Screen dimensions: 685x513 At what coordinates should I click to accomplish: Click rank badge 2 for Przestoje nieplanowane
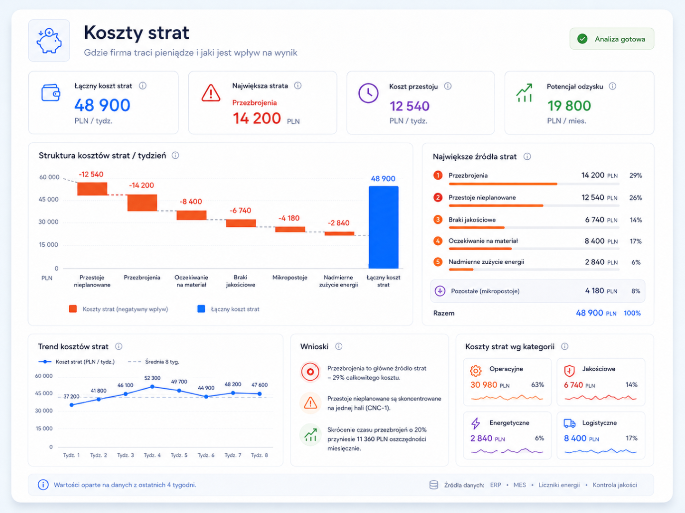tap(438, 198)
